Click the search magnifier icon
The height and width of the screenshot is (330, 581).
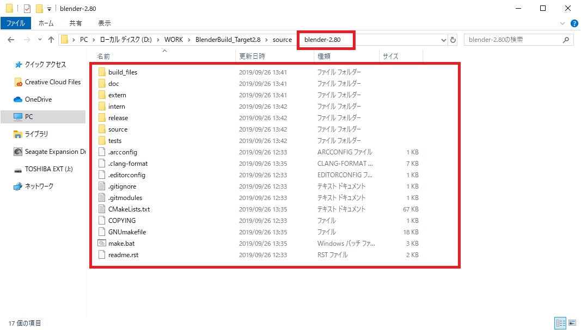coord(566,40)
